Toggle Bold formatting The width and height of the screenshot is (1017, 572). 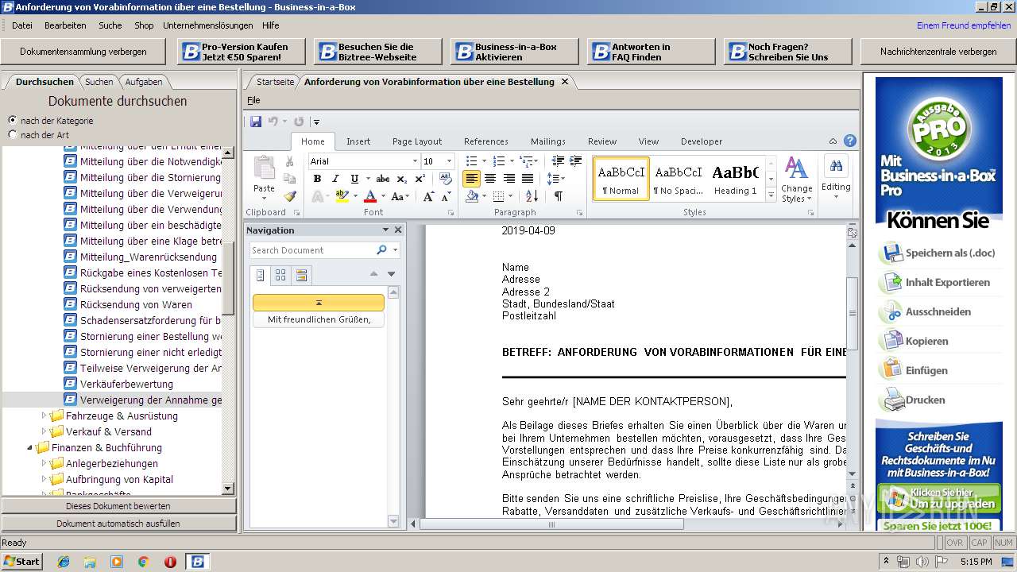[317, 179]
